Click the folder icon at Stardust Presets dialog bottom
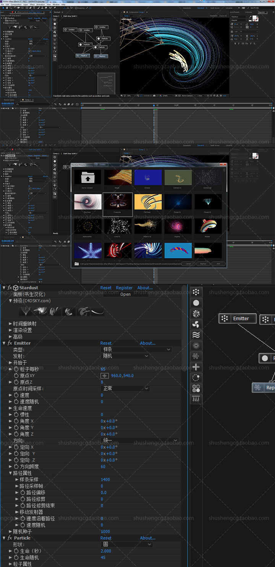This screenshot has width=275, height=567. [x=77, y=264]
